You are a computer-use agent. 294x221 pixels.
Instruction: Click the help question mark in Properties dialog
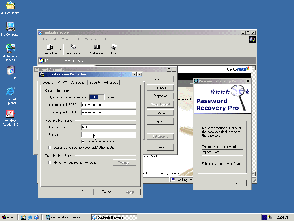pos(134,74)
